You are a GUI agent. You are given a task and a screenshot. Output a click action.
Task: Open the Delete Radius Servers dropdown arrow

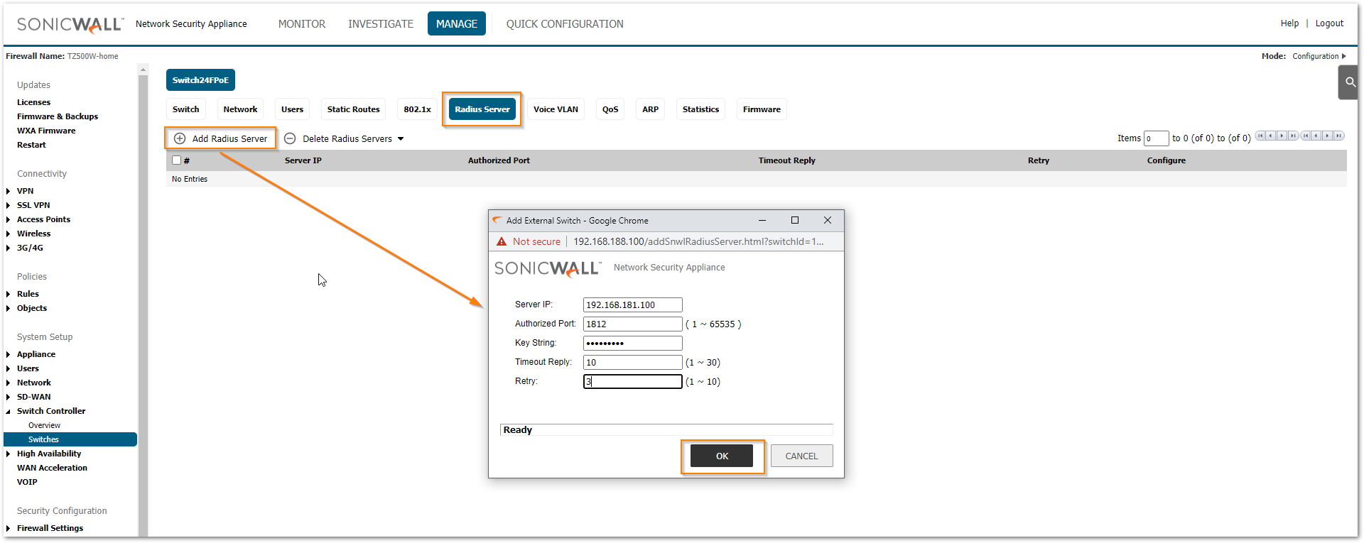401,139
